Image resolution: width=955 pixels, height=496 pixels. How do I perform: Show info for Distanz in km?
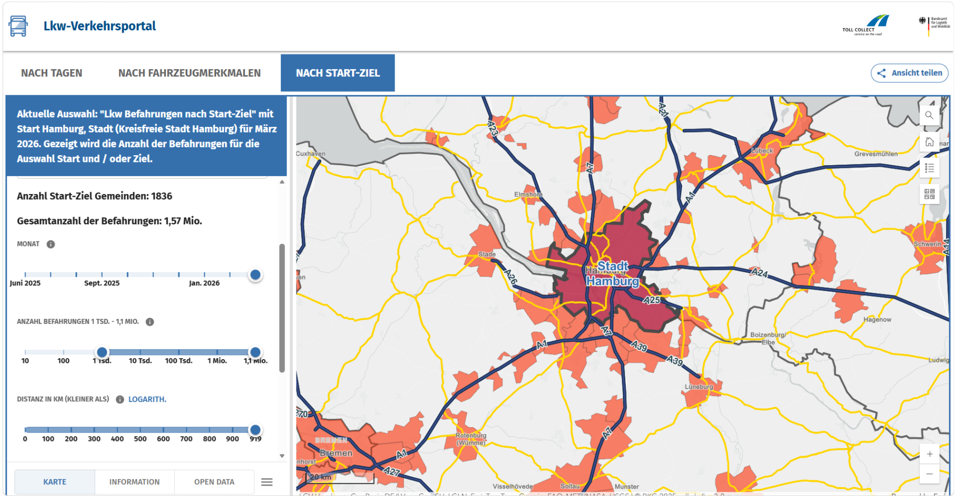coord(120,400)
